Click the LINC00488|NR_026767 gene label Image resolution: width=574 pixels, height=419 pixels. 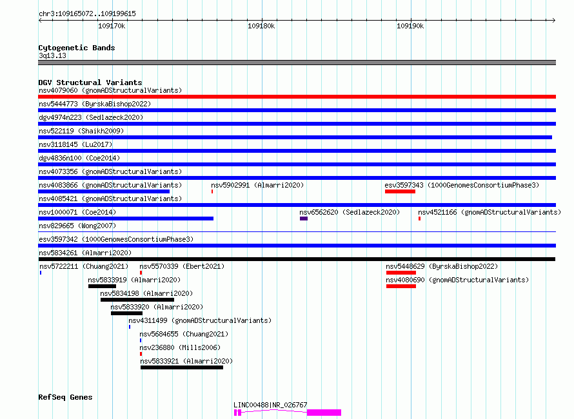(270, 405)
